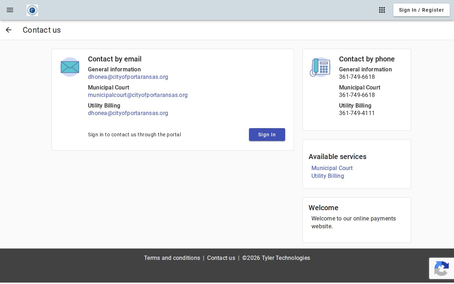Open Contact us footer link
Viewport: 454px width, 284px height.
click(221, 258)
